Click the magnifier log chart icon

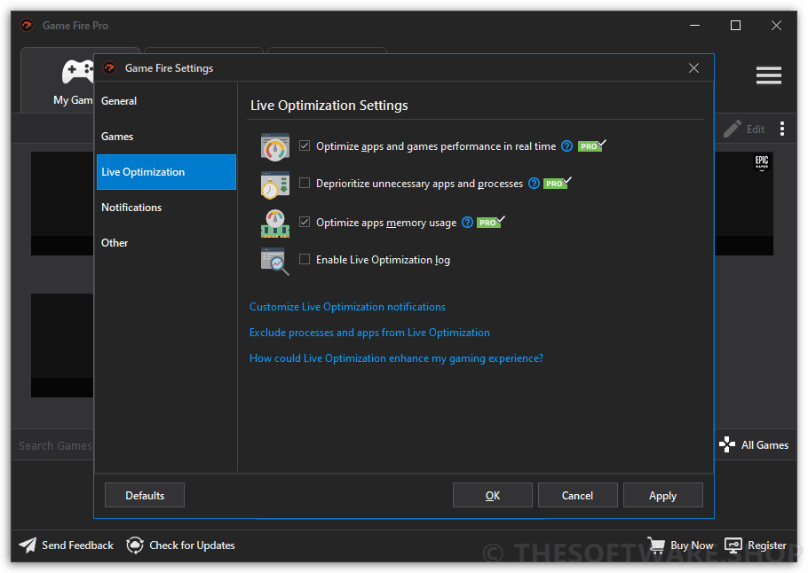275,262
